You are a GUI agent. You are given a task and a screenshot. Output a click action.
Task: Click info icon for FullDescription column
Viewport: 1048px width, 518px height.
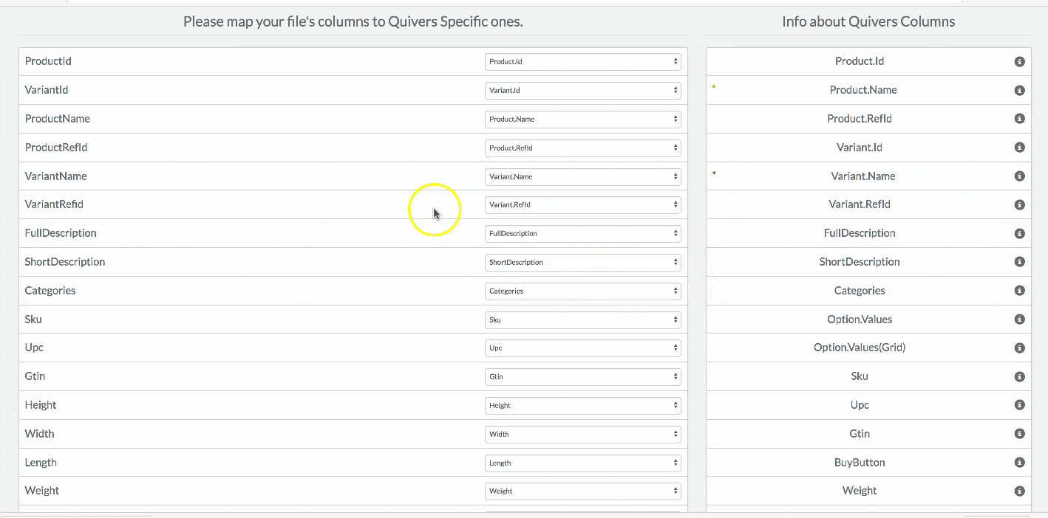pyautogui.click(x=1019, y=234)
